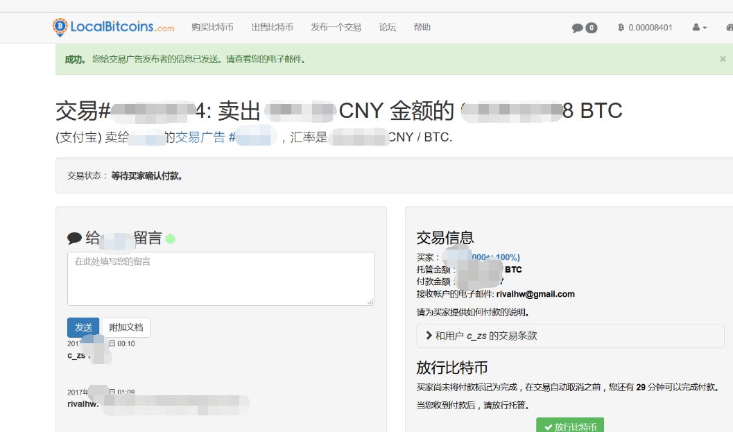The image size is (733, 432).
Task: Click the Bitcoin symbol beside wallet balance
Action: click(x=621, y=28)
